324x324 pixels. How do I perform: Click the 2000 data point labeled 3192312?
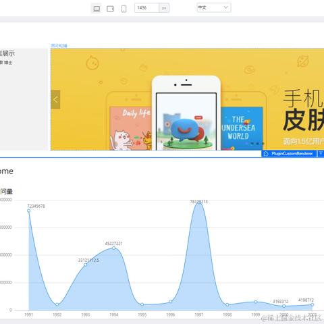click(x=284, y=306)
